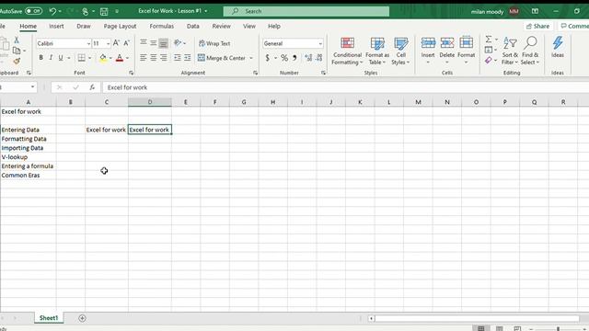Center text horizontally

point(154,58)
